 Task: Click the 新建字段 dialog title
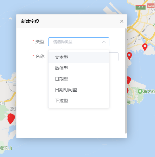click(x=30, y=21)
